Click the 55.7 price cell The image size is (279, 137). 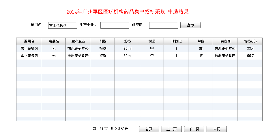(x=250, y=56)
